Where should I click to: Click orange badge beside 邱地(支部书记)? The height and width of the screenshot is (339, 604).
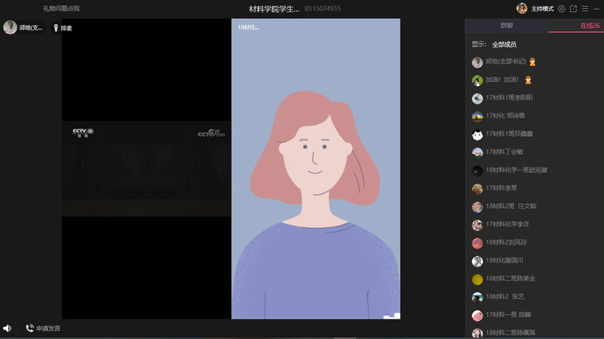532,62
